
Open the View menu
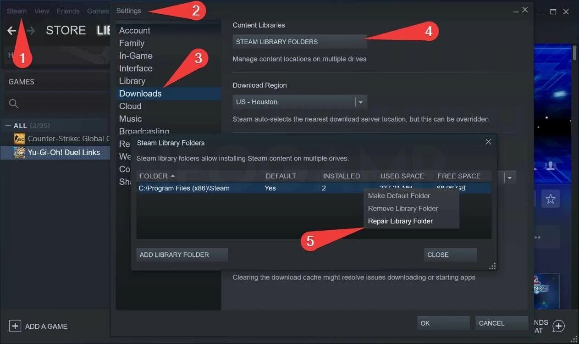(x=42, y=11)
